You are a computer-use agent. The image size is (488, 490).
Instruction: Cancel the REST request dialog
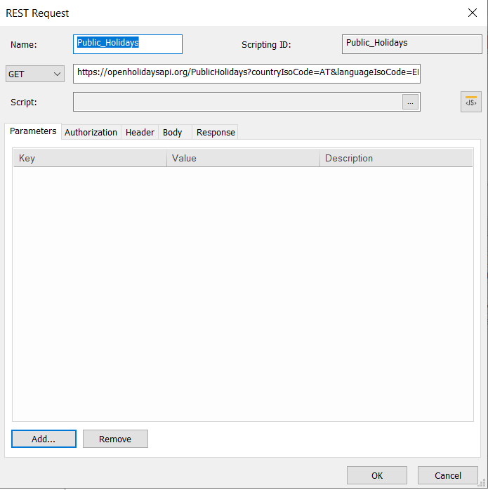click(x=447, y=475)
